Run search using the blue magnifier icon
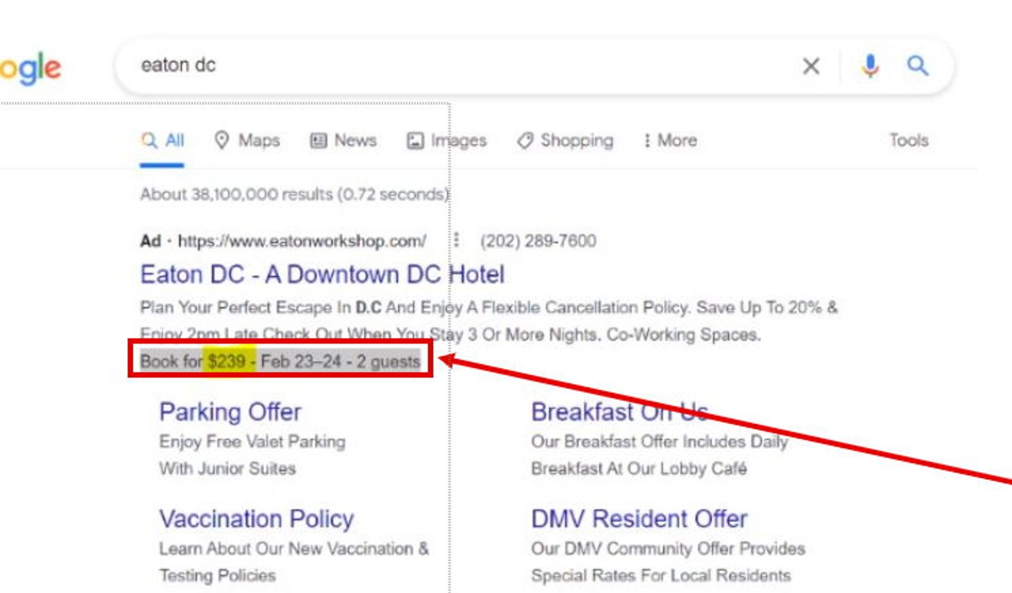This screenshot has height=593, width=1012. click(x=918, y=65)
